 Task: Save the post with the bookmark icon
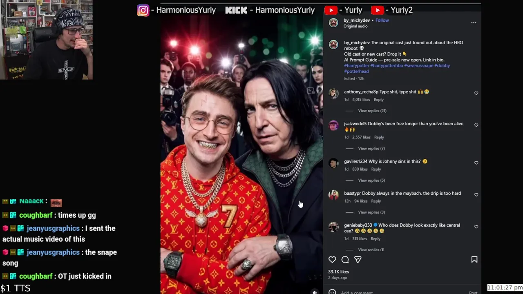(x=474, y=260)
